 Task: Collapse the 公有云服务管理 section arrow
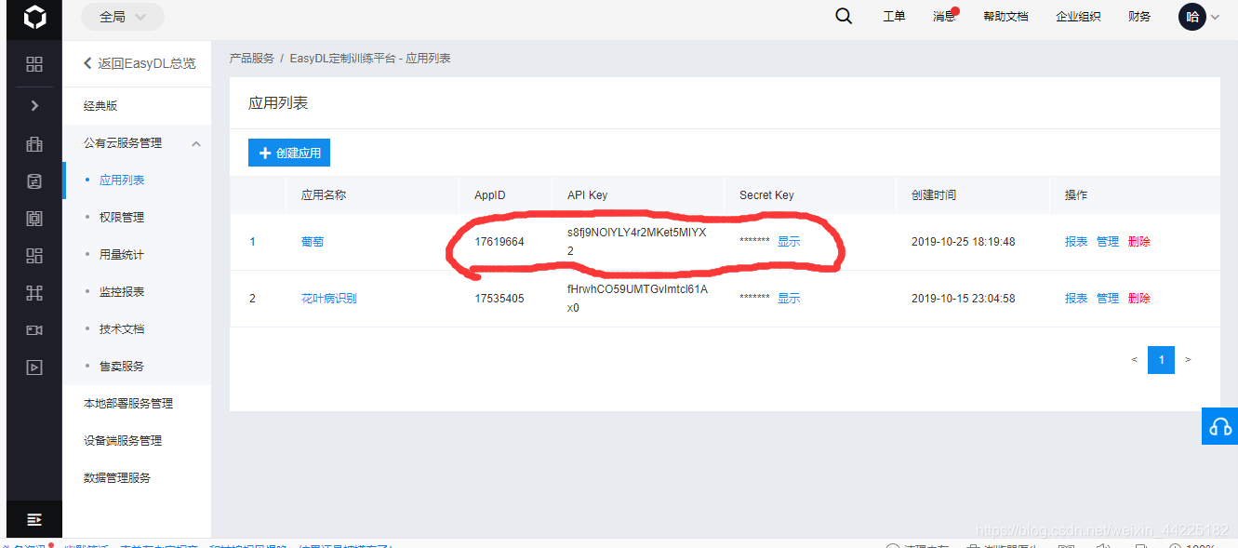196,143
